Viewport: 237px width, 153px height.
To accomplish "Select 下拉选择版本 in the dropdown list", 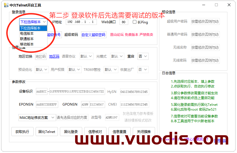I will tap(33, 28).
